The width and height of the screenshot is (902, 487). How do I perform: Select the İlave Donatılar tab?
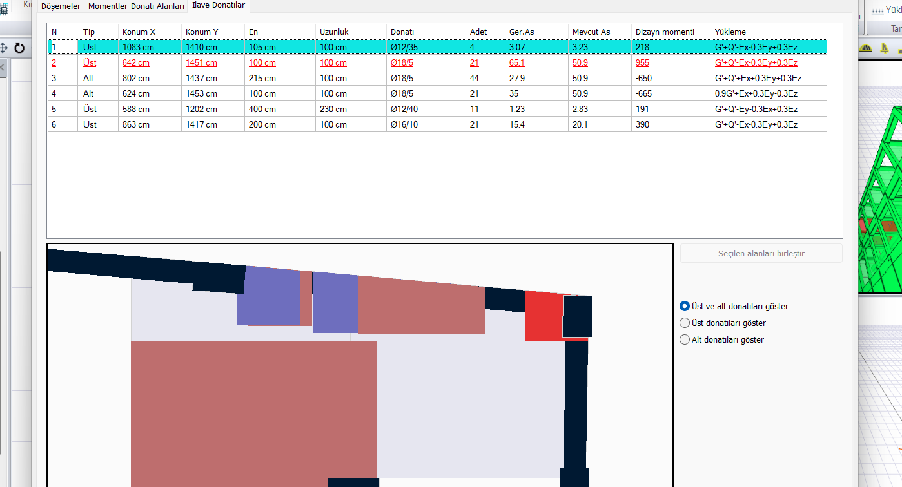point(218,5)
